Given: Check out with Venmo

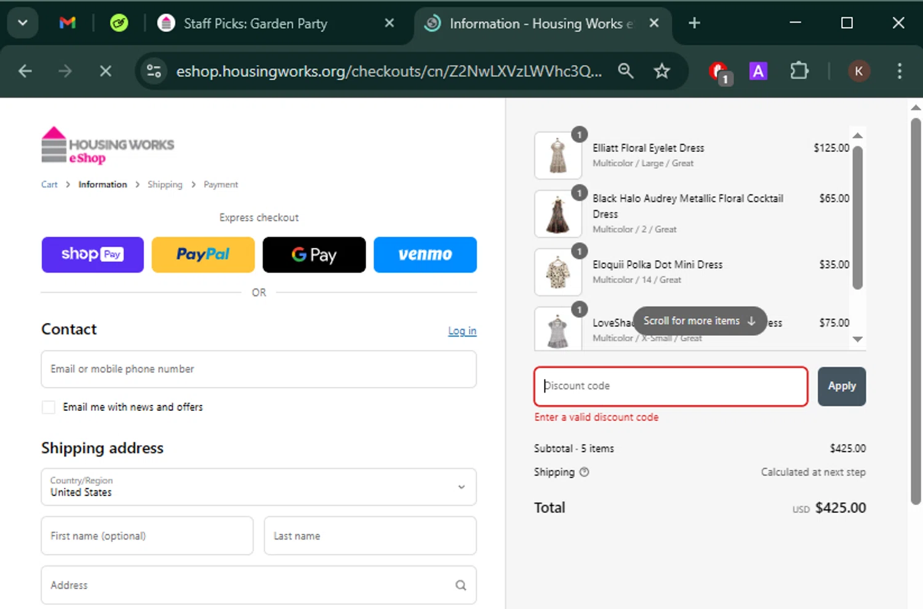Looking at the screenshot, I should (x=425, y=255).
